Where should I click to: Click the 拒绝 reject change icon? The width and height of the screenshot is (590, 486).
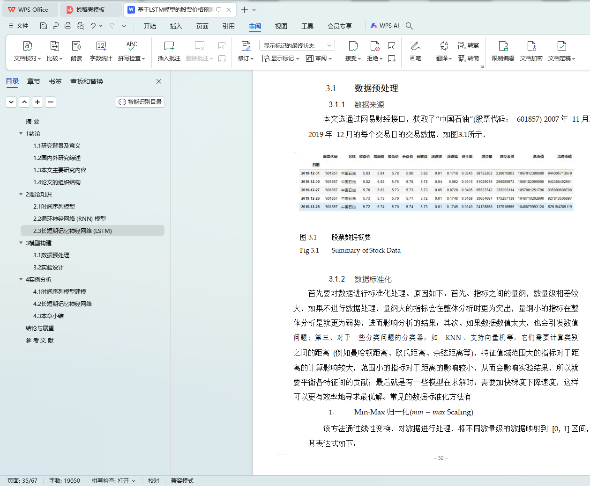(x=375, y=46)
